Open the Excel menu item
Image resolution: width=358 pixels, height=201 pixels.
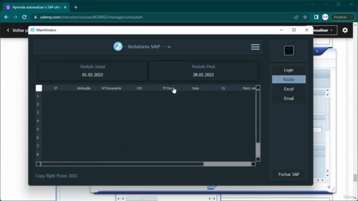[x=289, y=89]
